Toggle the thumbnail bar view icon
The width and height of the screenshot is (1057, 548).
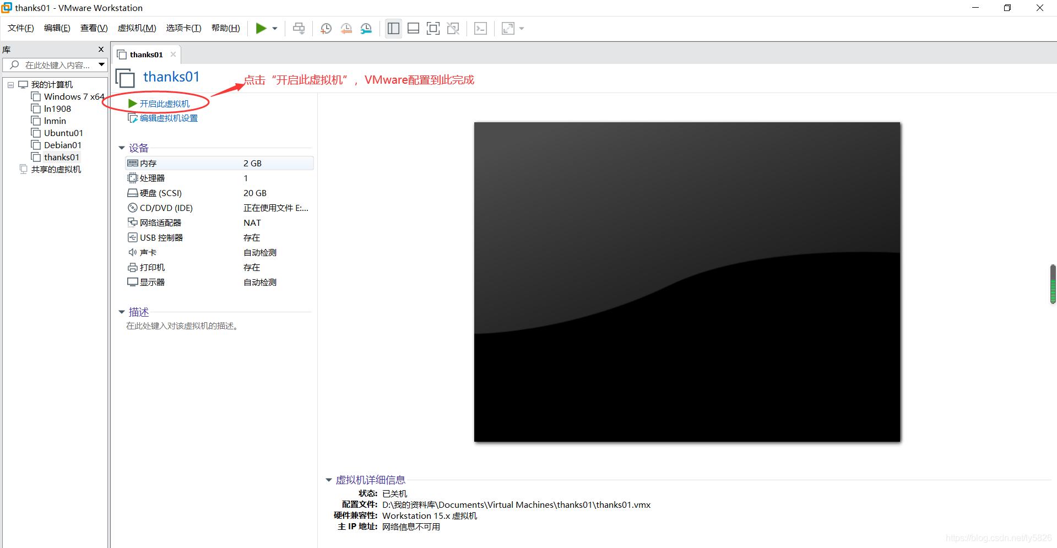click(x=413, y=29)
